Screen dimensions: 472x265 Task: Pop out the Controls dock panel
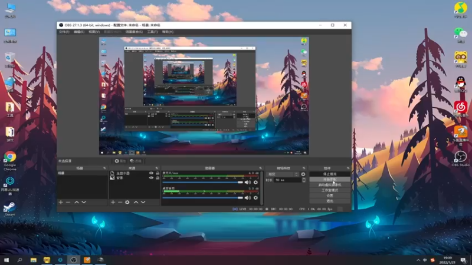click(x=348, y=168)
